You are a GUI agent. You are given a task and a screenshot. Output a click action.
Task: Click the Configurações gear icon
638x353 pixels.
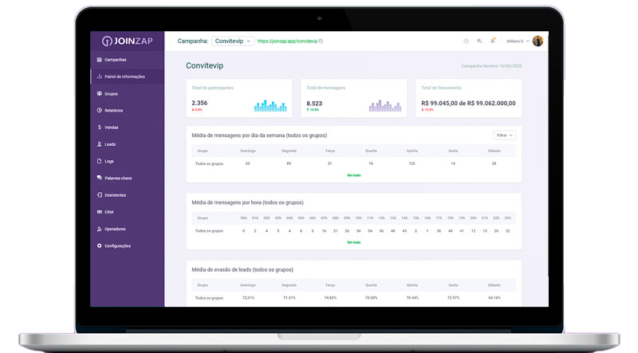[x=99, y=245]
